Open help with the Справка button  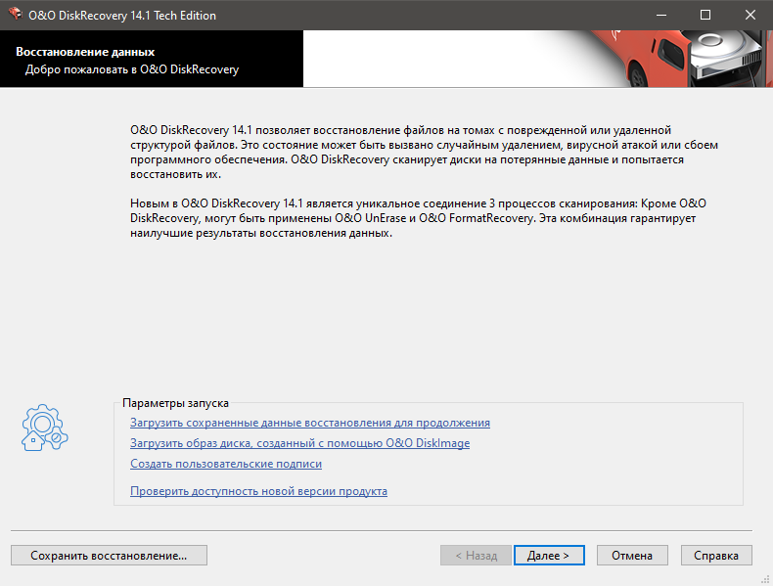pos(716,556)
